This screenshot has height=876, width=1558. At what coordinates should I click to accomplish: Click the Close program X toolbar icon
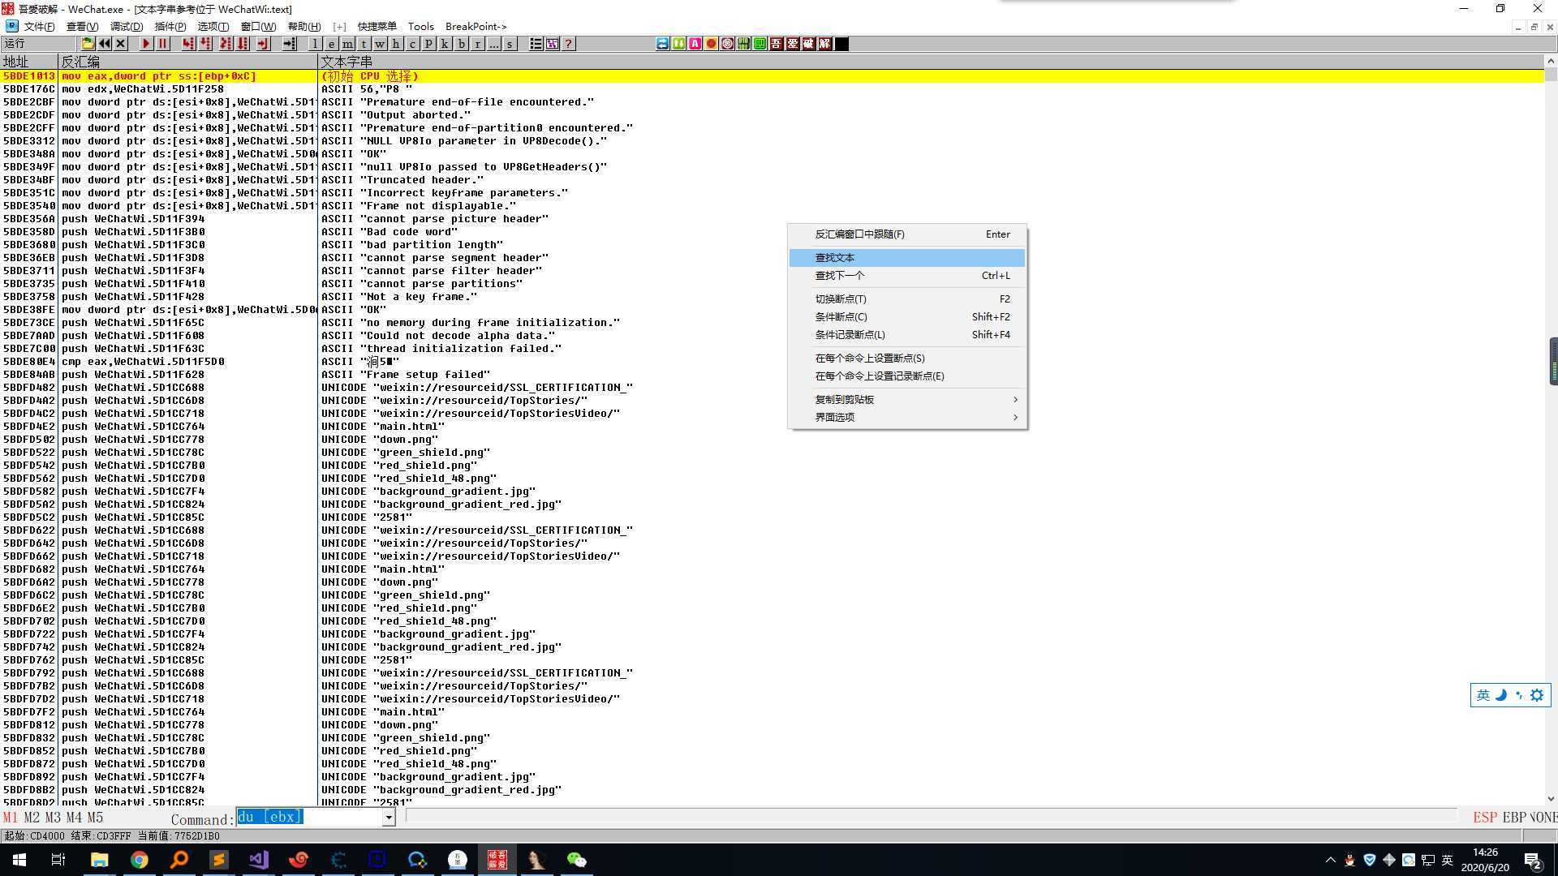pyautogui.click(x=121, y=44)
